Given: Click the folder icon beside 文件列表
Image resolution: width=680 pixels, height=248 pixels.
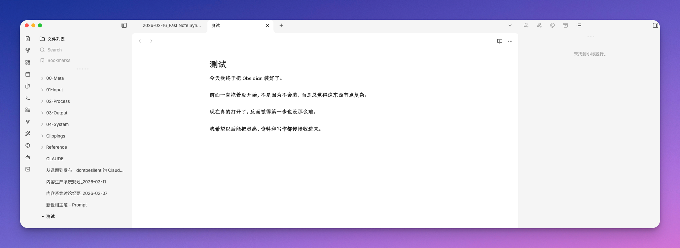Looking at the screenshot, I should 42,39.
